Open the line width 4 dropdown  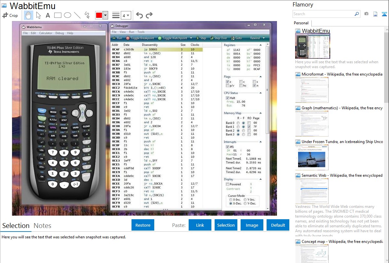[x=126, y=16]
